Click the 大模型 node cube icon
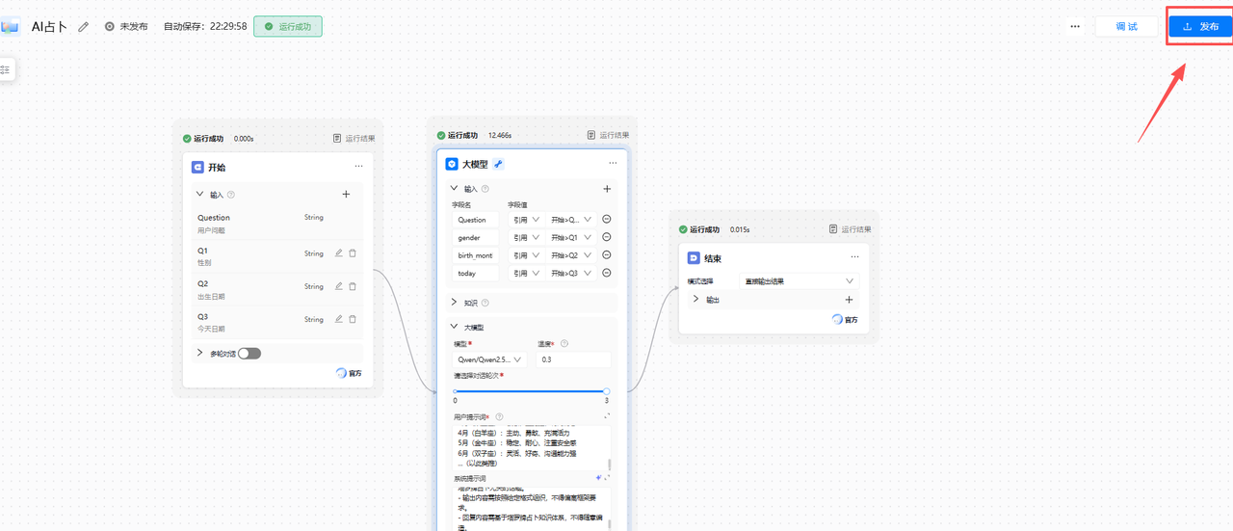 (x=451, y=164)
